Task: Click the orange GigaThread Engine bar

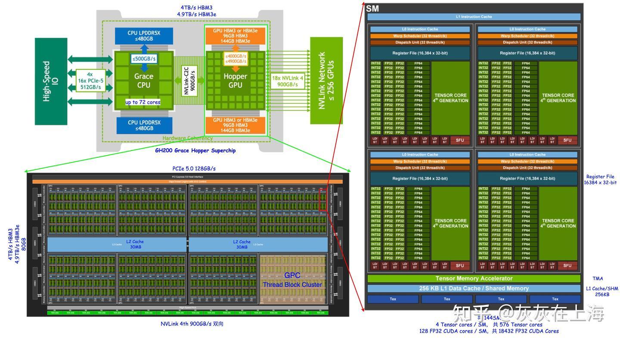Action: pos(187,181)
